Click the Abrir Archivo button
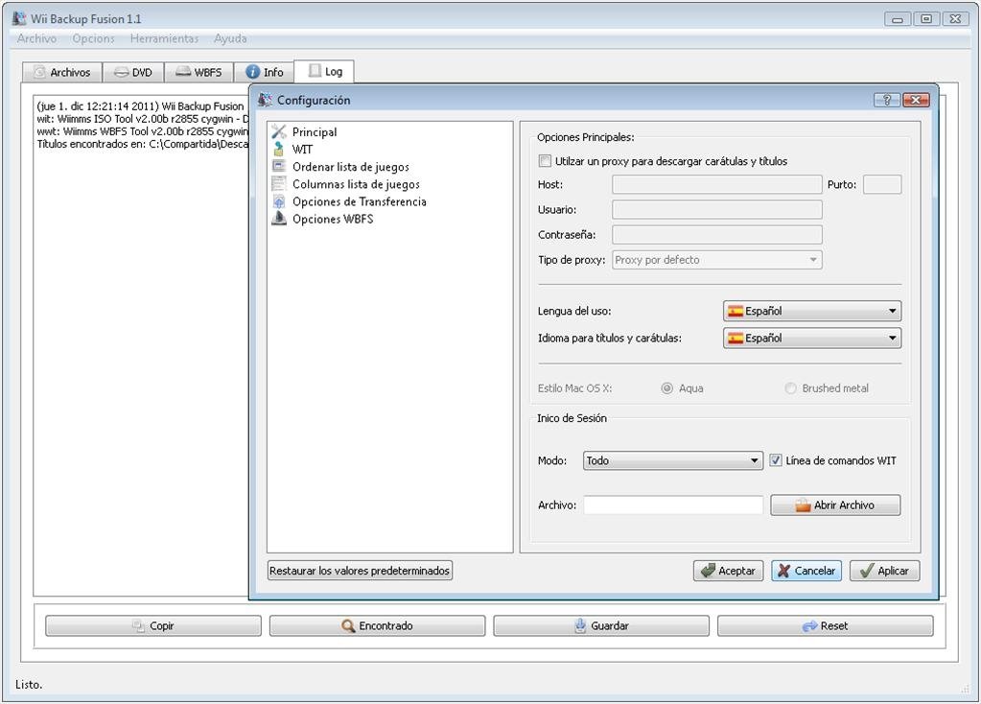The width and height of the screenshot is (981, 704). [835, 505]
